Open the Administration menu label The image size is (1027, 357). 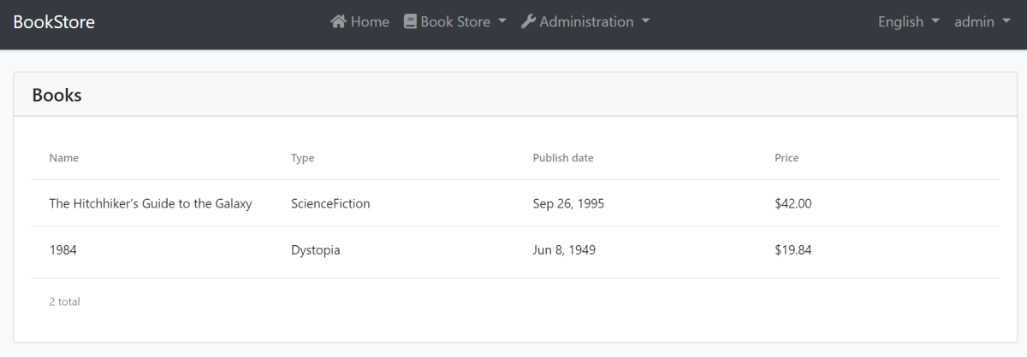(x=587, y=21)
